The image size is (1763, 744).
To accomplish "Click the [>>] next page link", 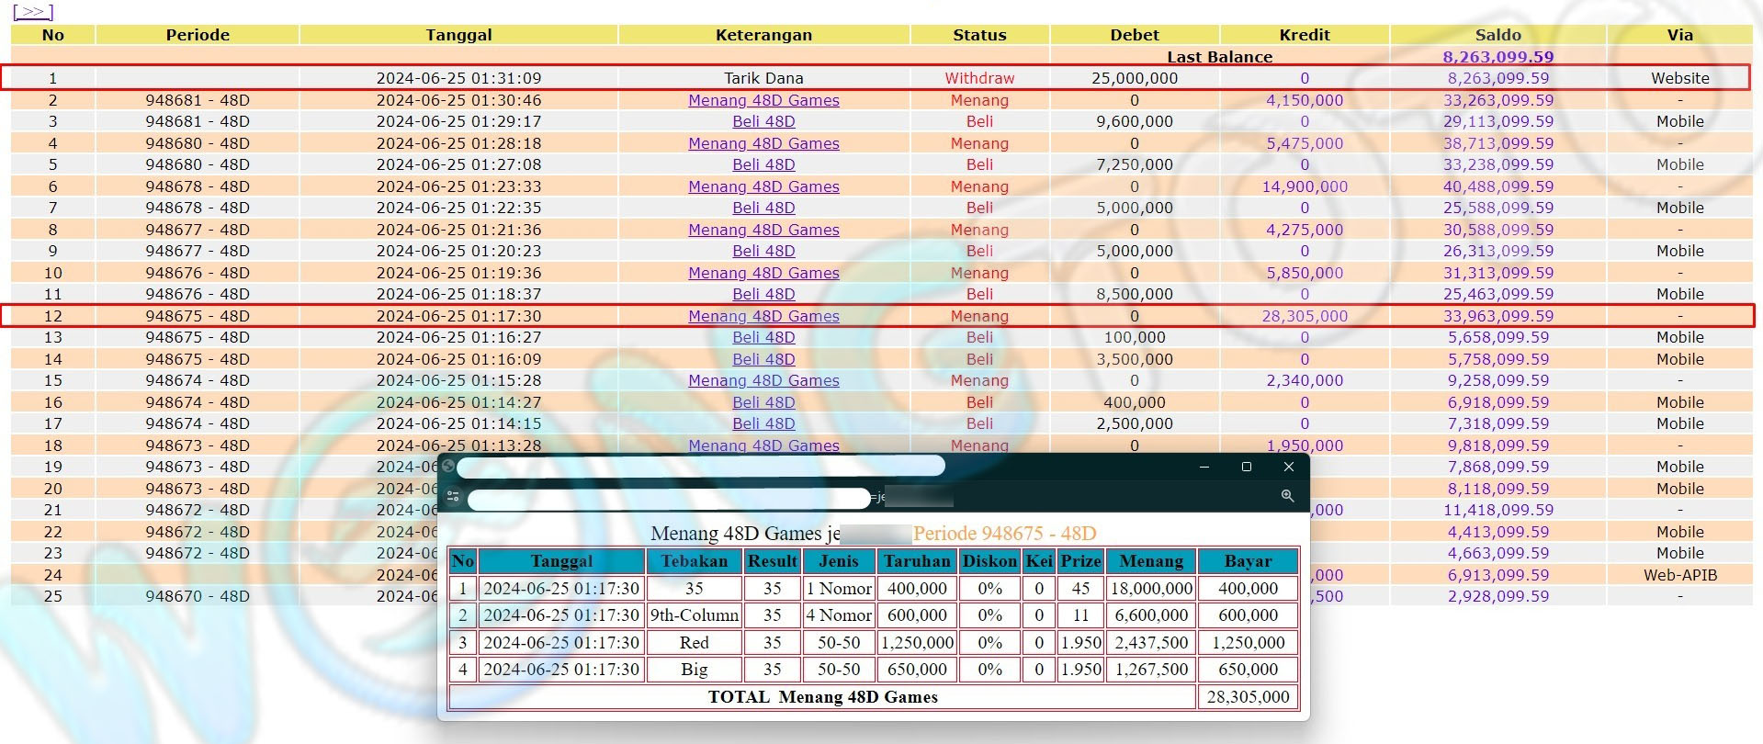I will (33, 12).
